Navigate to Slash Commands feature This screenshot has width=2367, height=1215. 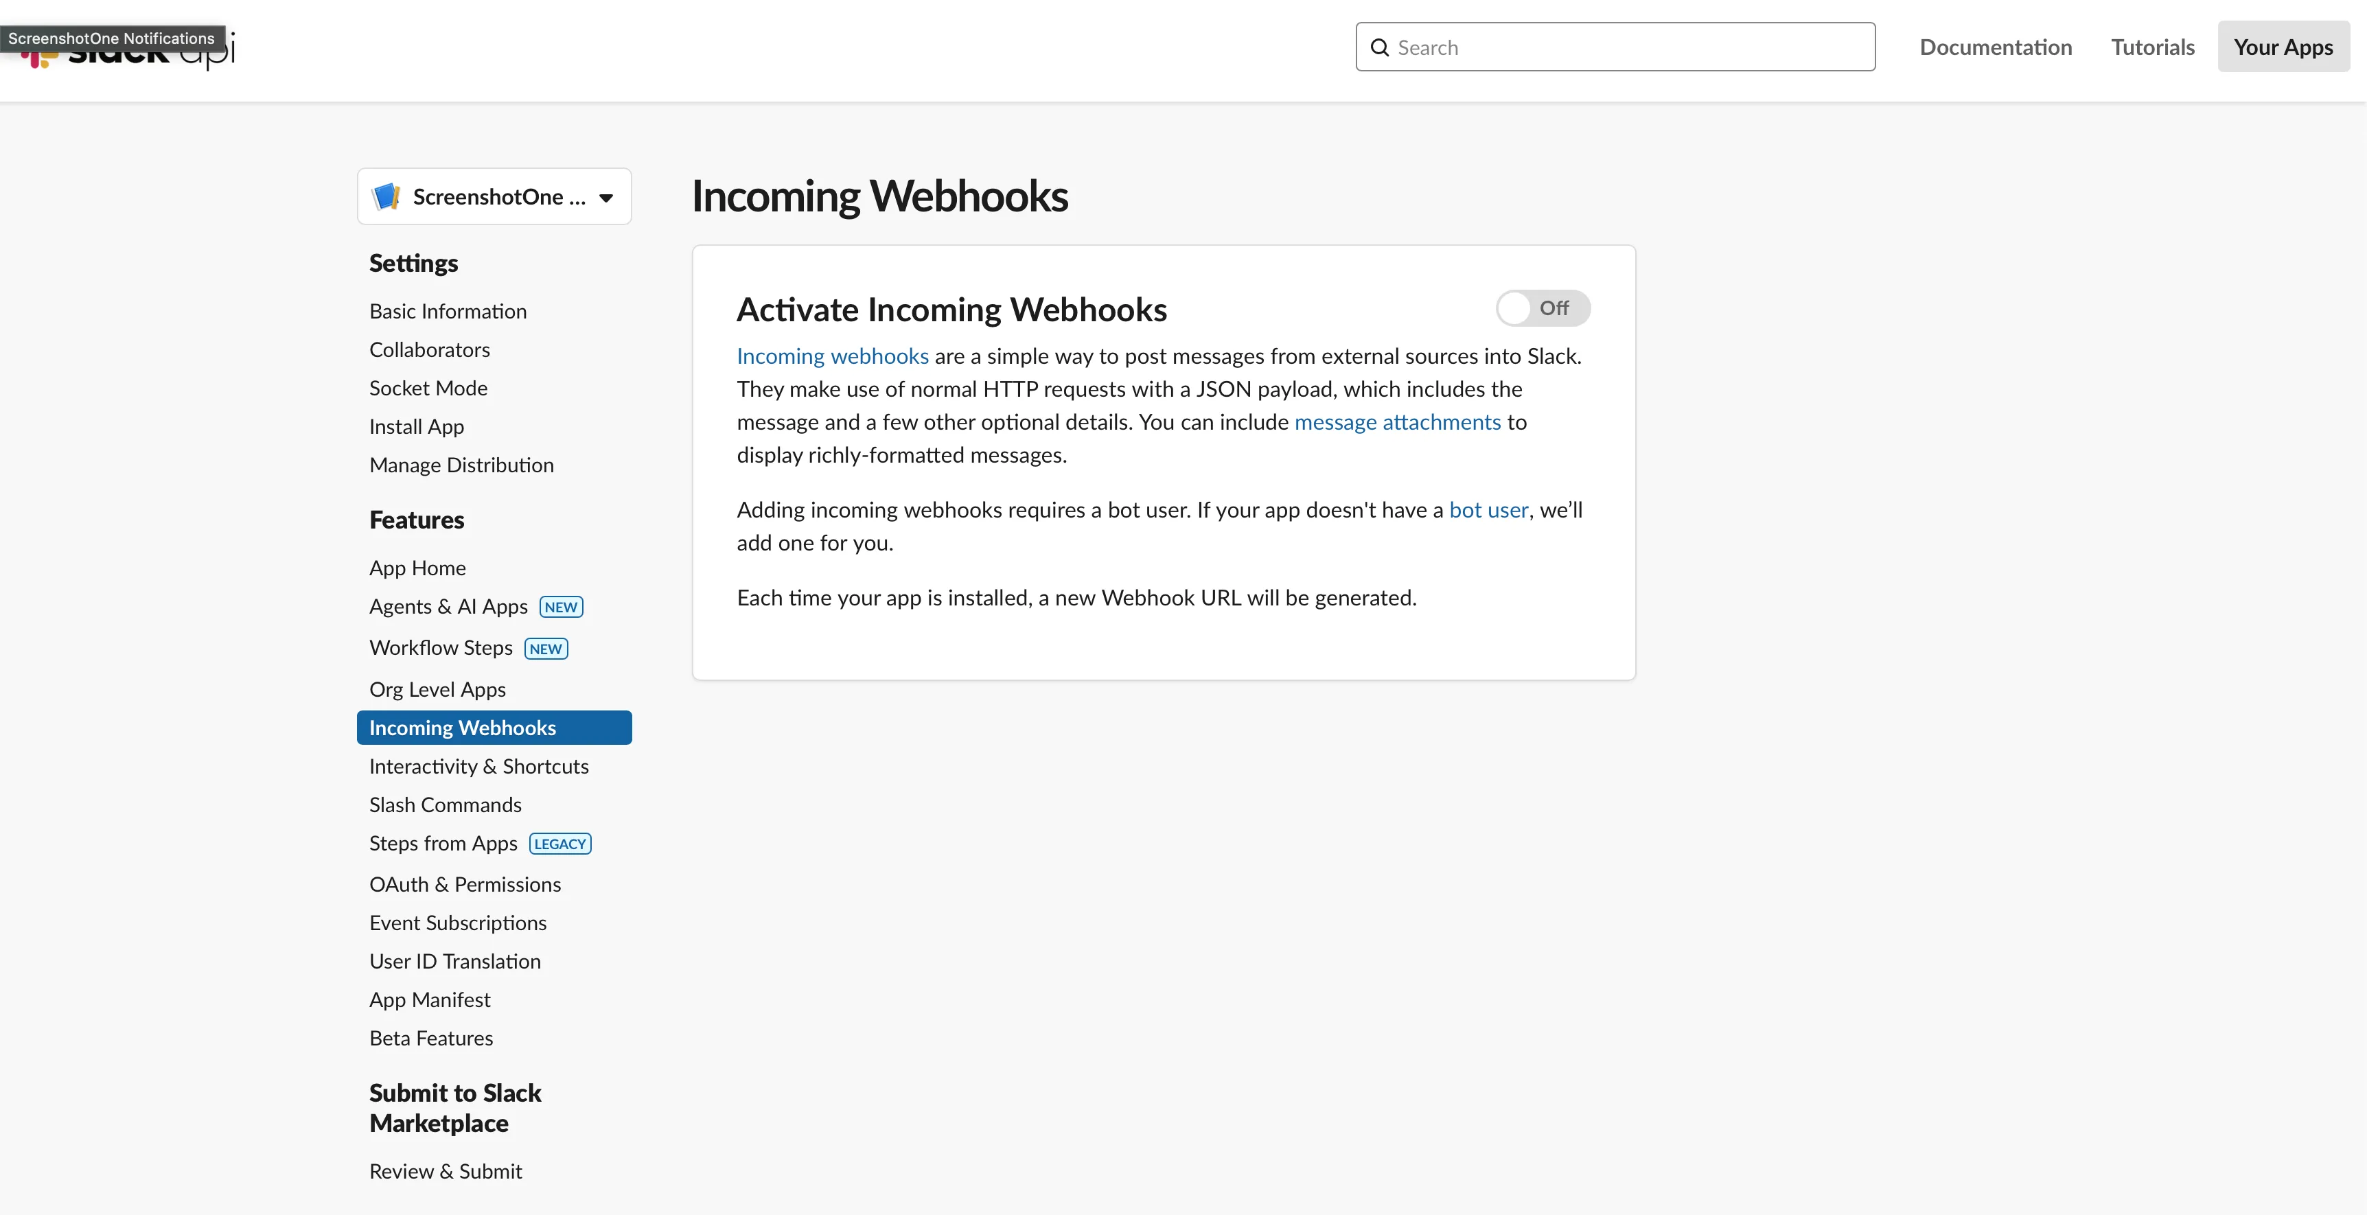coord(445,805)
